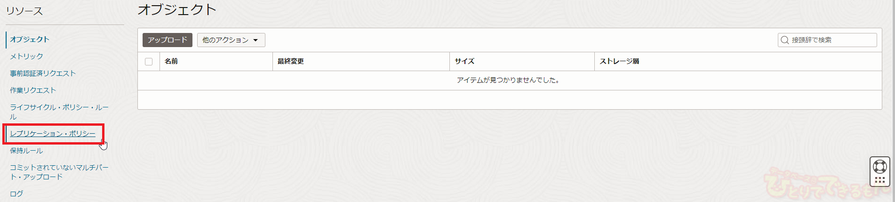Open ログ in the resources list
The image size is (895, 202).
point(16,194)
